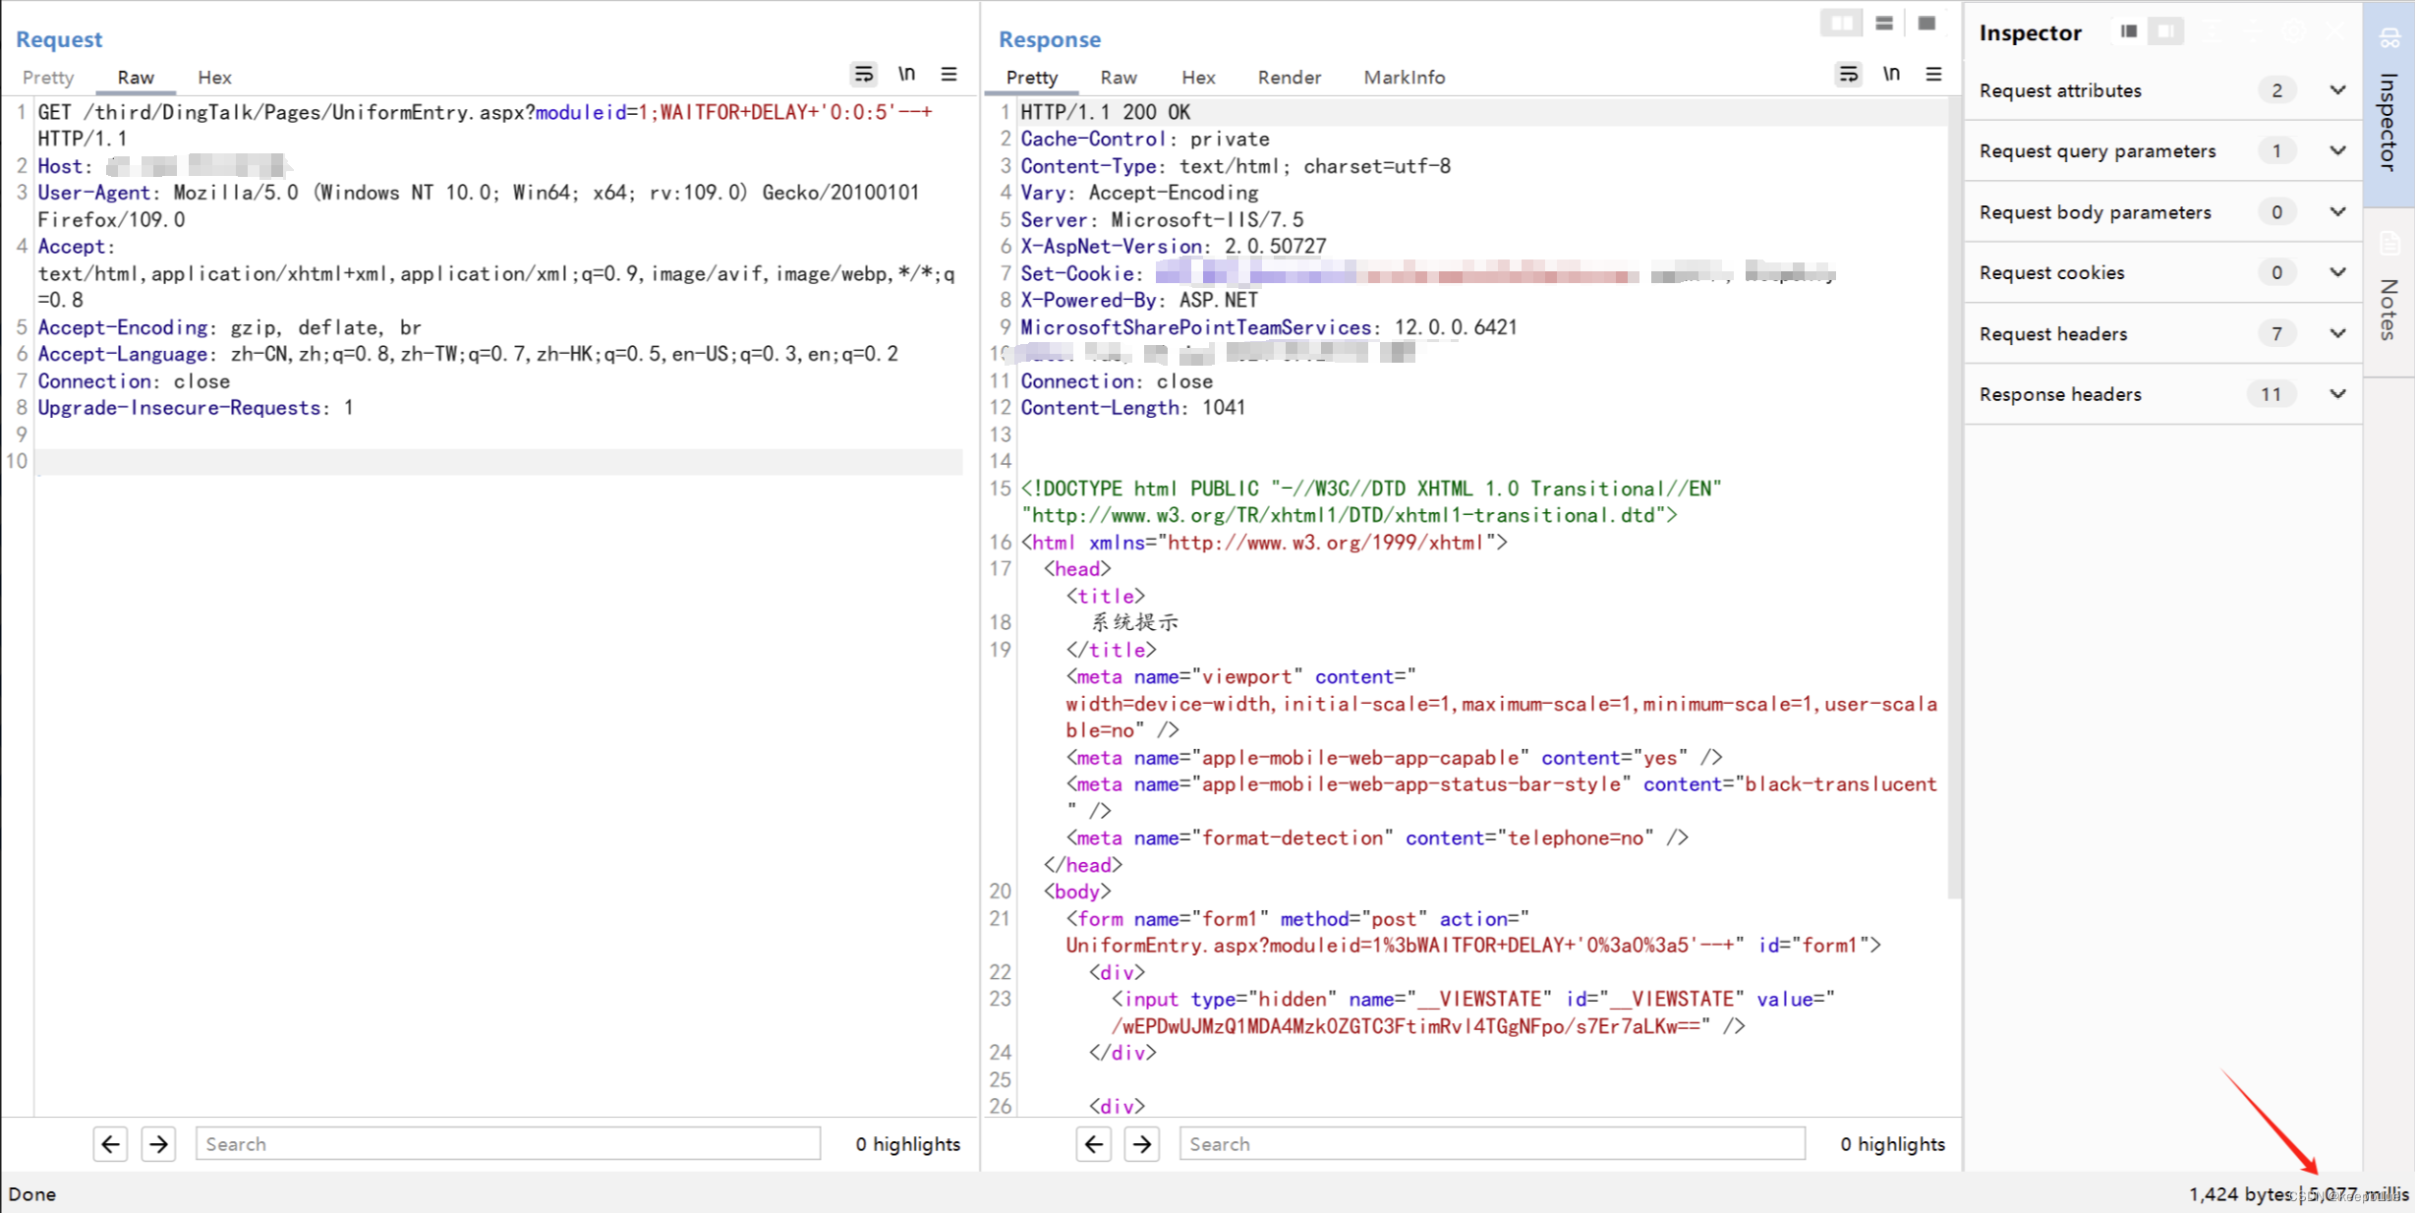2415x1213 pixels.
Task: Switch Response view to Pretty tab
Action: click(1032, 77)
